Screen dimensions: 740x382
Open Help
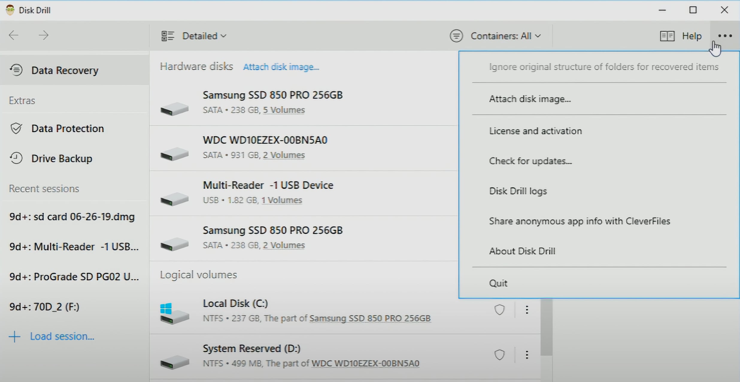692,36
